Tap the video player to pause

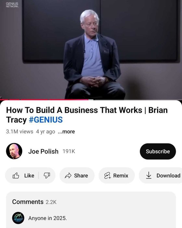(91, 50)
